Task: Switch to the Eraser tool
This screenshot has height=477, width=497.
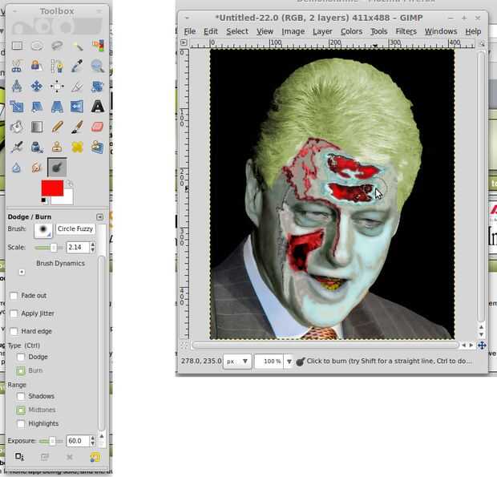Action: pyautogui.click(x=98, y=127)
